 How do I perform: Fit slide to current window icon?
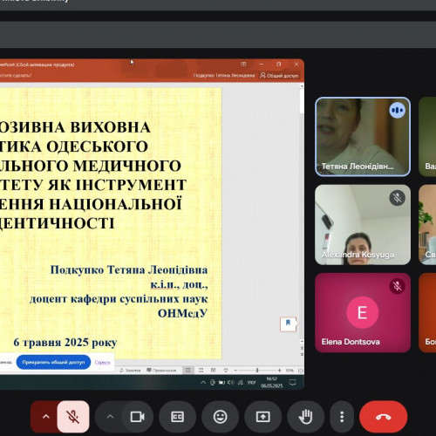(x=301, y=371)
